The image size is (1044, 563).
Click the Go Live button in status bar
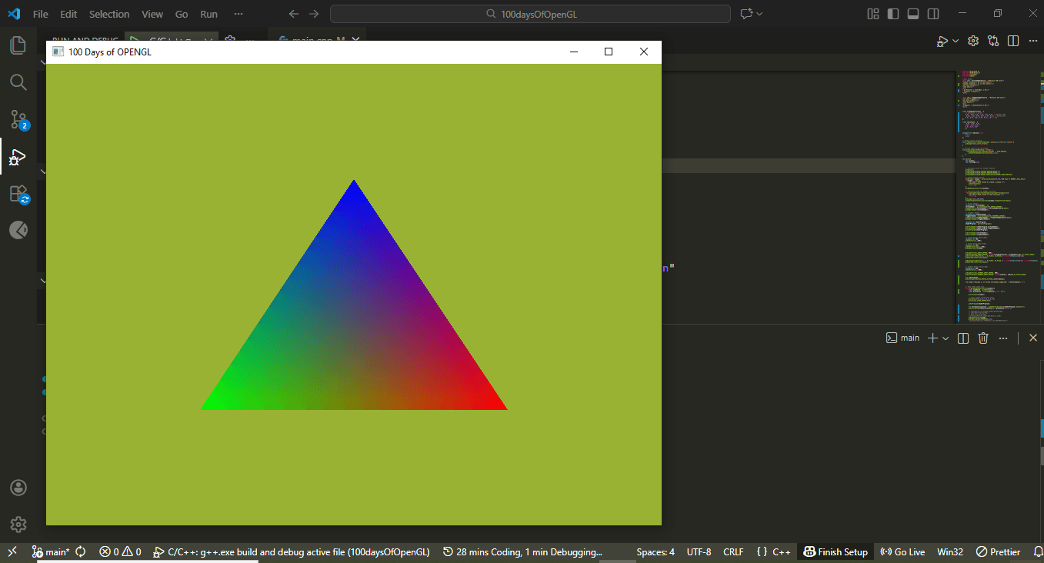pos(902,552)
